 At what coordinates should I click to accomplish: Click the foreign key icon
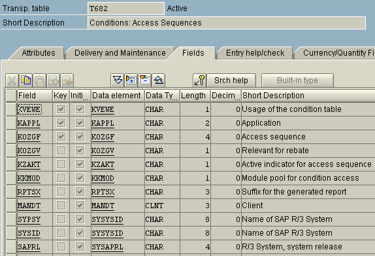199,81
